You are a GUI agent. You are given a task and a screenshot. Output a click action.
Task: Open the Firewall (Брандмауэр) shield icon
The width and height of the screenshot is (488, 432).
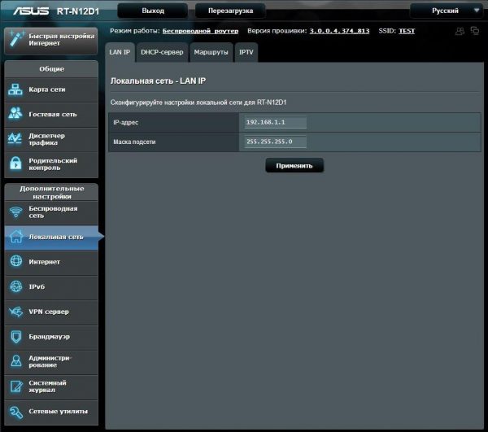point(16,336)
